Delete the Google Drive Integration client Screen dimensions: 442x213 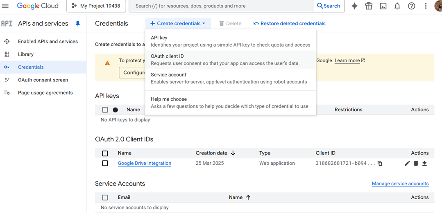pos(416,164)
